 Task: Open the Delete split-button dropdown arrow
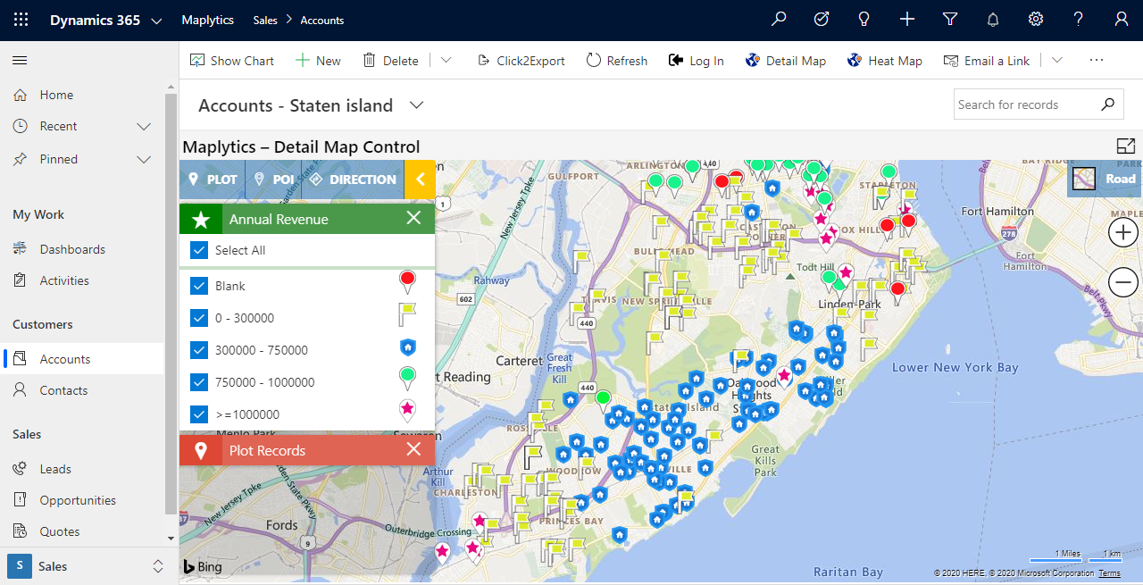point(446,61)
